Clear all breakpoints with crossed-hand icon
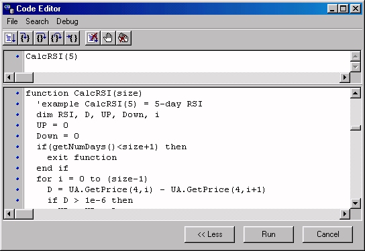This screenshot has height=251, width=365. click(123, 38)
